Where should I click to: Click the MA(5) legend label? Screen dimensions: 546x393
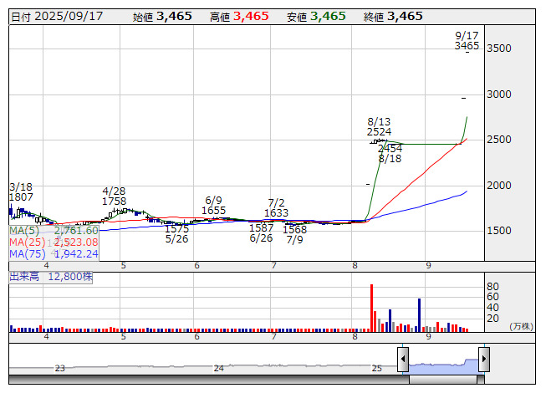click(x=25, y=230)
